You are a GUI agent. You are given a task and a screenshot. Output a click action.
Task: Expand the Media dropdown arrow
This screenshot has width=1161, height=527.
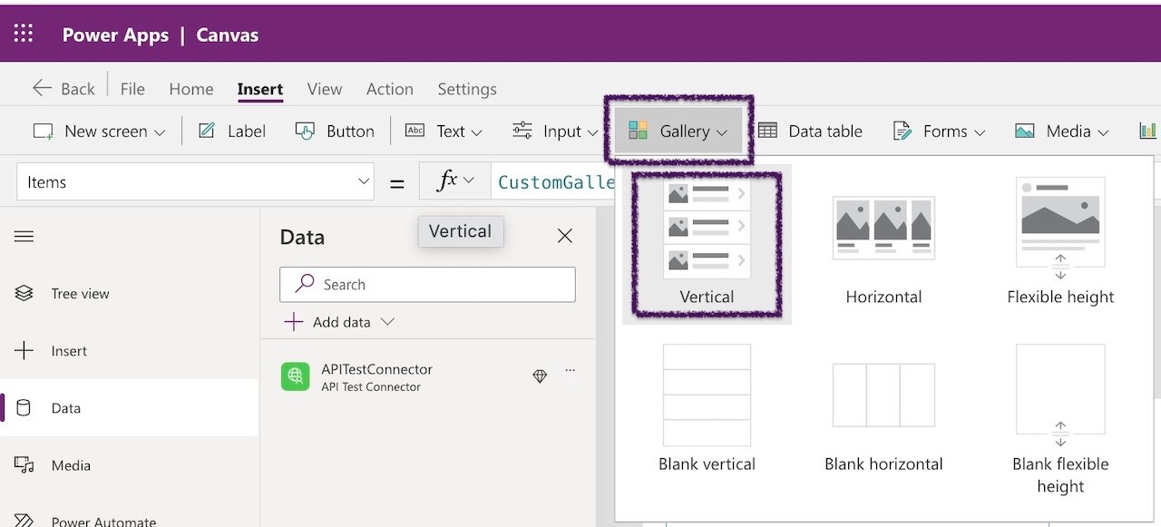click(x=1103, y=132)
